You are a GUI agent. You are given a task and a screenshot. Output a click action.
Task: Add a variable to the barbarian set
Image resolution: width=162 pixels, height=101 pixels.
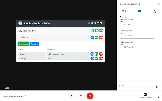point(92,38)
